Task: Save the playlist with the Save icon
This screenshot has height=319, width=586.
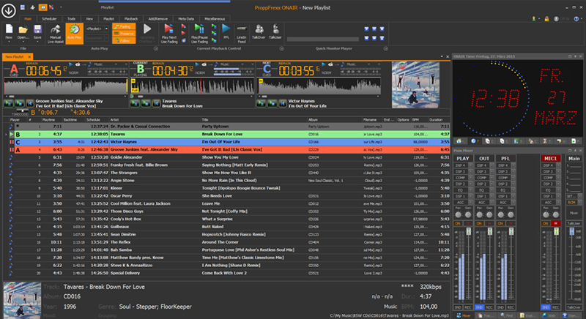Action: click(x=38, y=28)
